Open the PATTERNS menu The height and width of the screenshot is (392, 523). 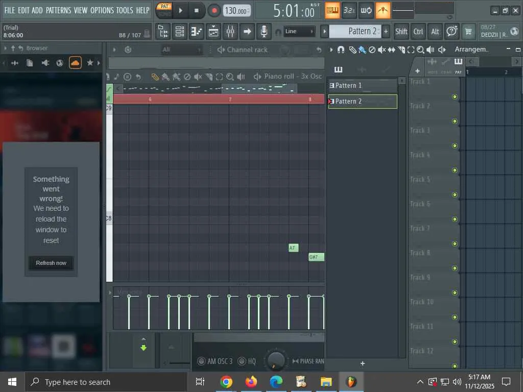point(58,10)
